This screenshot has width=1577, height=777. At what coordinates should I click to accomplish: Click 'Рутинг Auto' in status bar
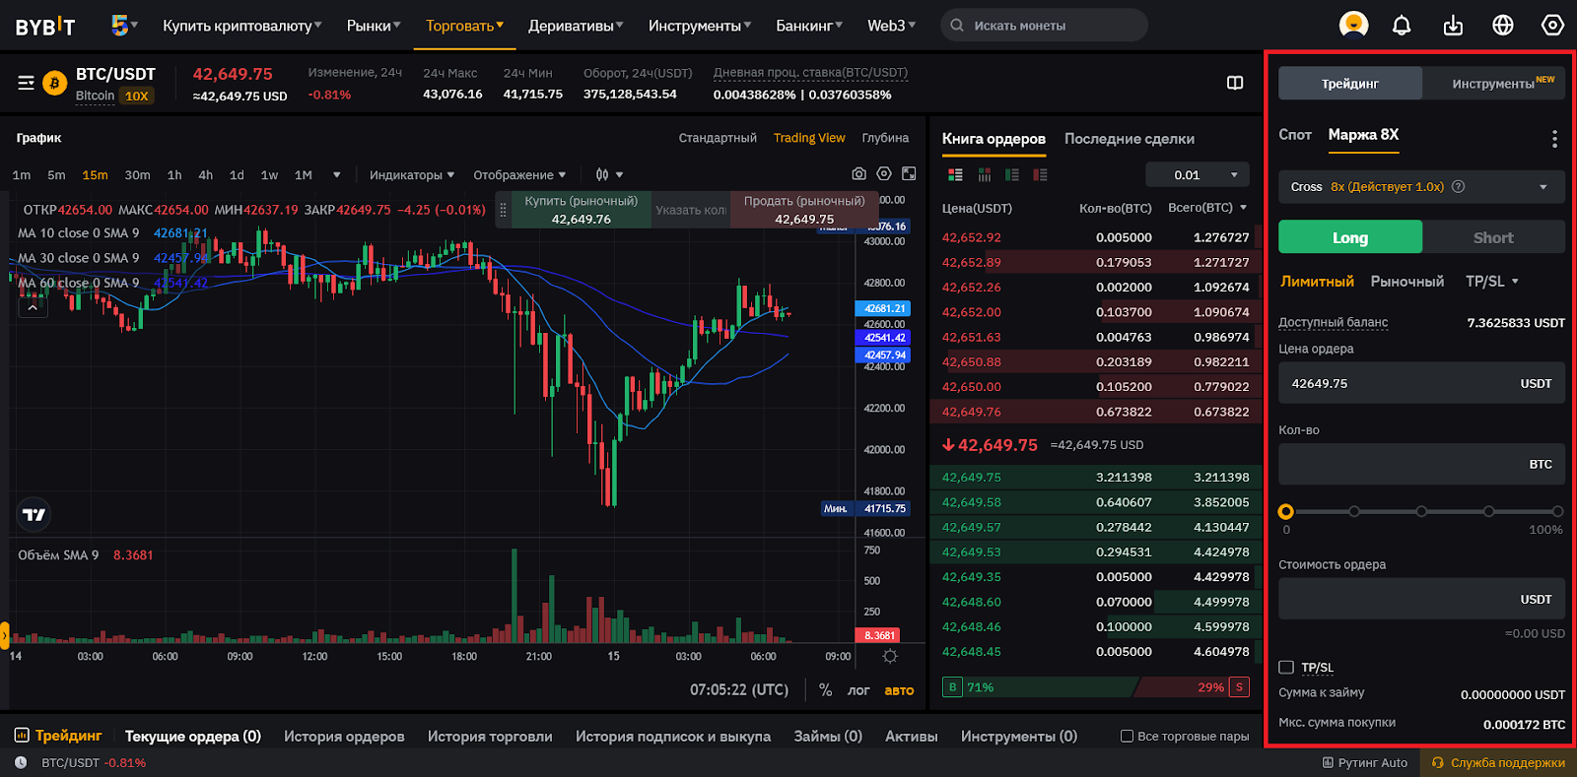pos(1365,763)
